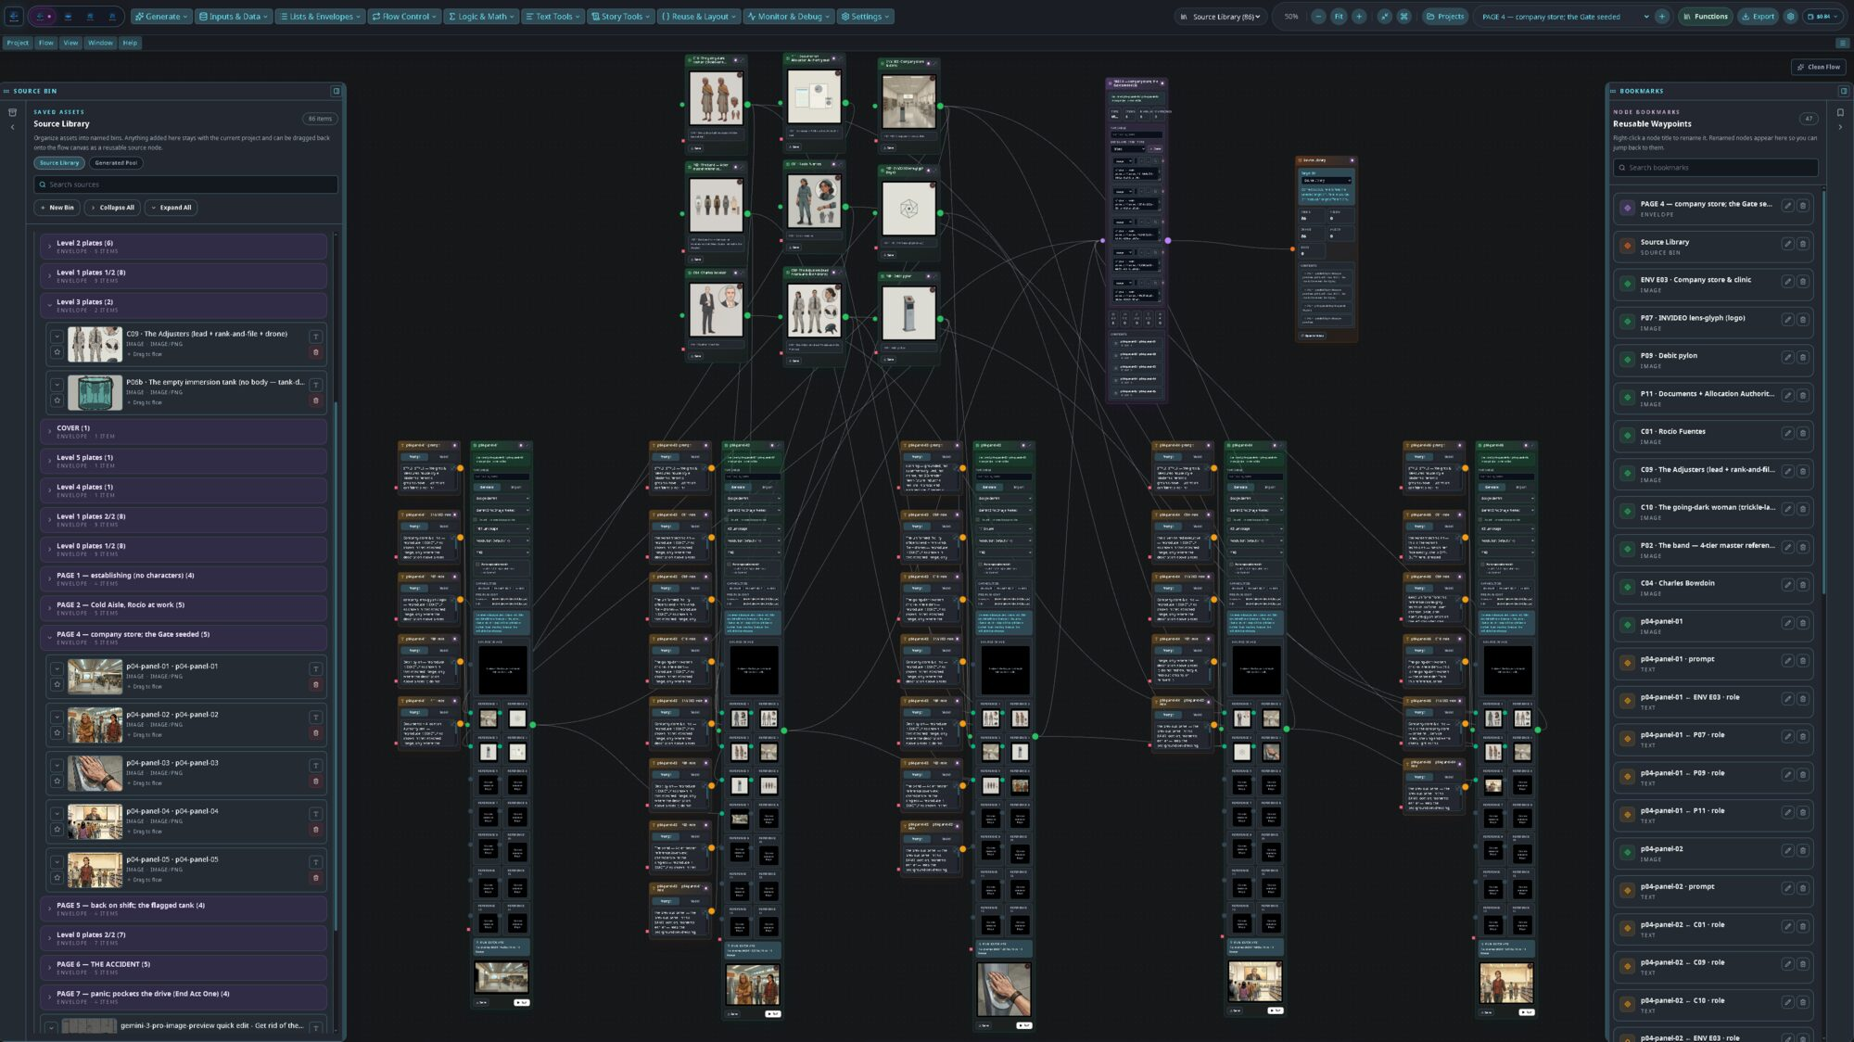This screenshot has height=1042, width=1854.
Task: Switch to the Source Library pill toggle
Action: [x=59, y=163]
